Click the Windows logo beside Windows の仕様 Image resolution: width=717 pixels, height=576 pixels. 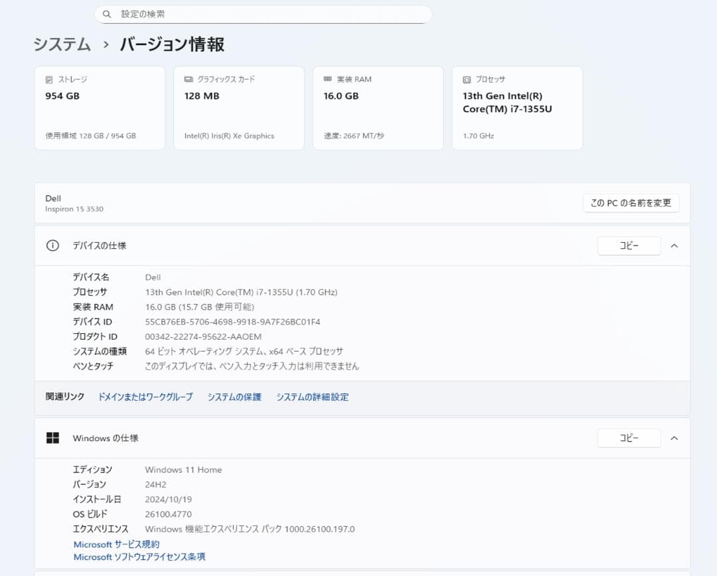(53, 438)
